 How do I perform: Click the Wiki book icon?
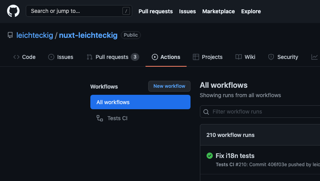click(239, 57)
